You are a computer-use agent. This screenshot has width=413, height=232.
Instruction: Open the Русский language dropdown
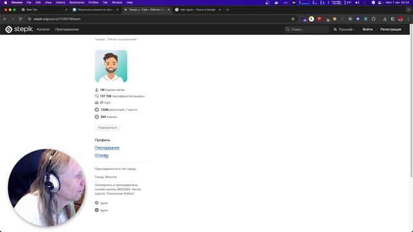[x=344, y=29]
